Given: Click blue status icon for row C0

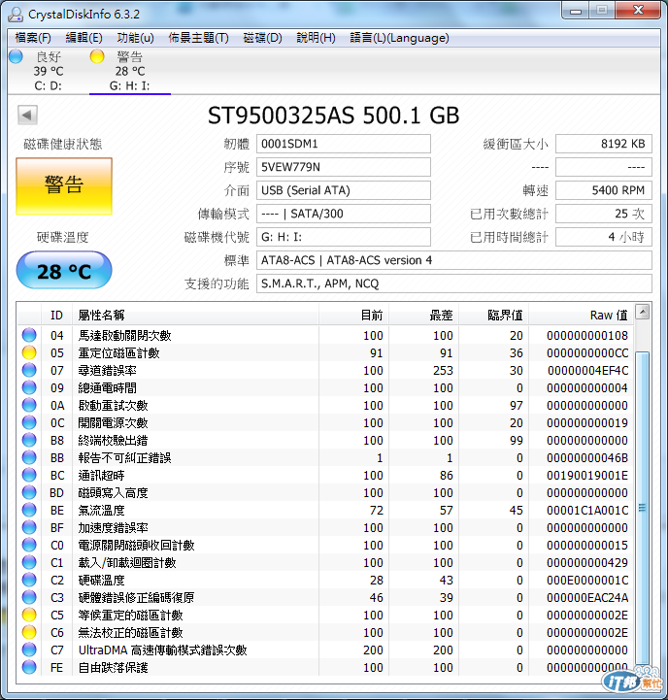Looking at the screenshot, I should pyautogui.click(x=29, y=545).
